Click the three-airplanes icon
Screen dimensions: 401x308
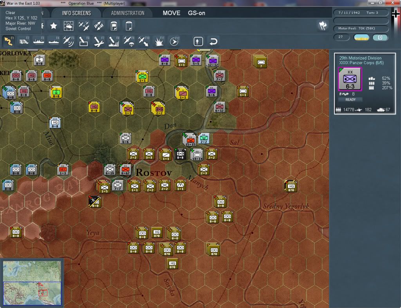(84, 26)
